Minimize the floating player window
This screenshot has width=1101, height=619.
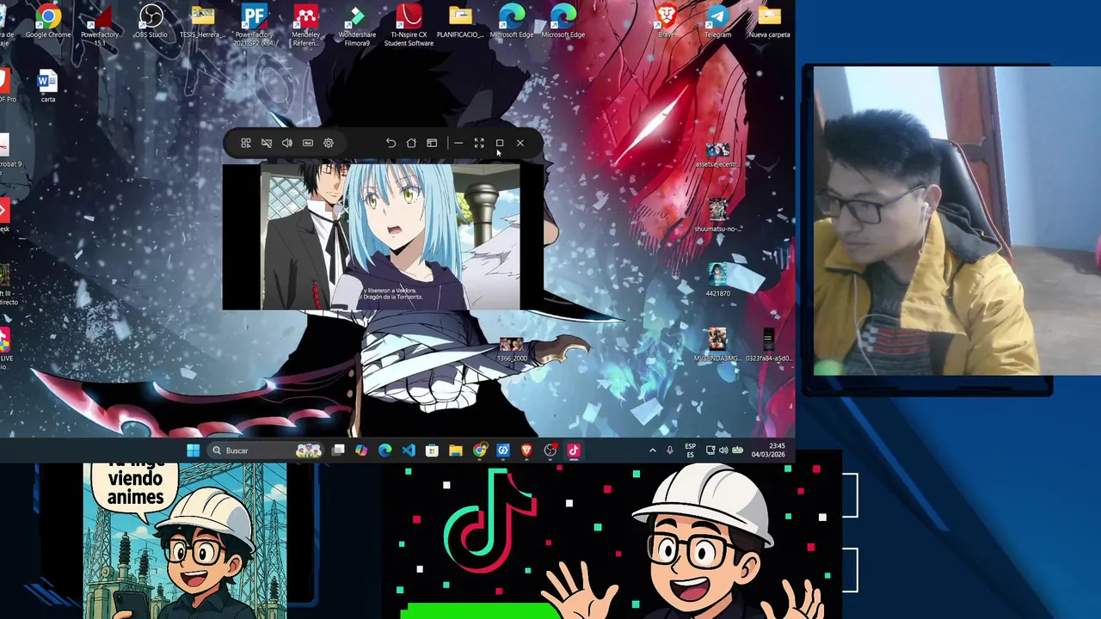point(458,144)
